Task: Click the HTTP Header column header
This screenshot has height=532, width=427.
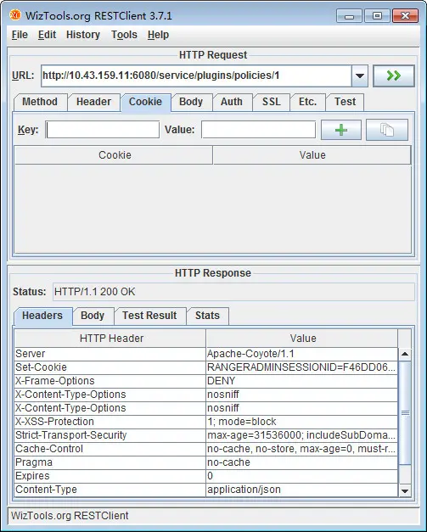Action: [x=110, y=339]
